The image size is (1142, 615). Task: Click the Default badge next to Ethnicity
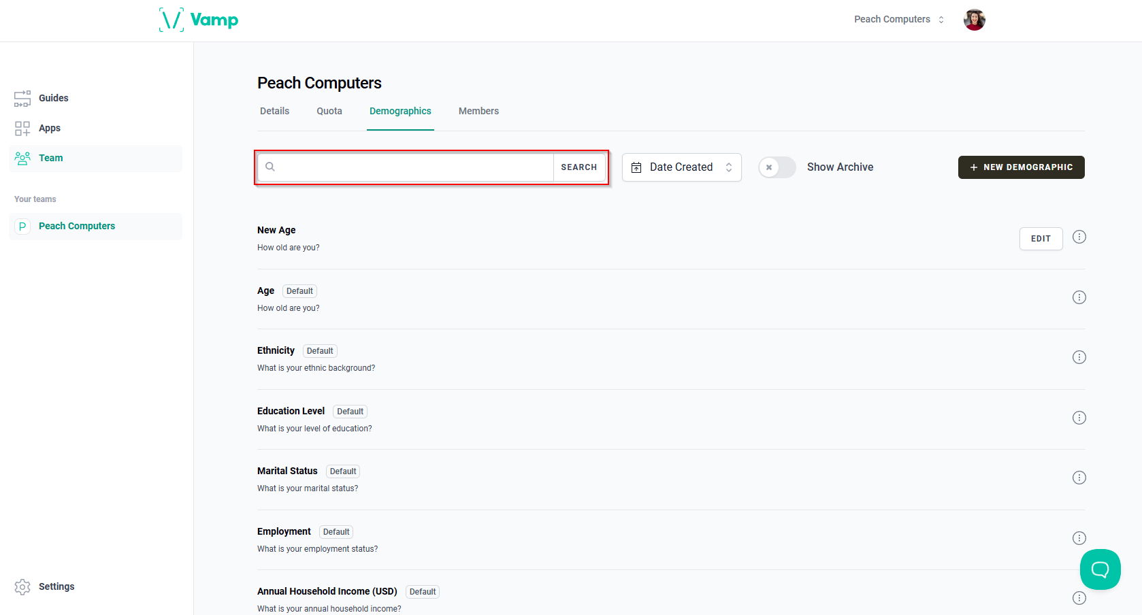point(320,351)
